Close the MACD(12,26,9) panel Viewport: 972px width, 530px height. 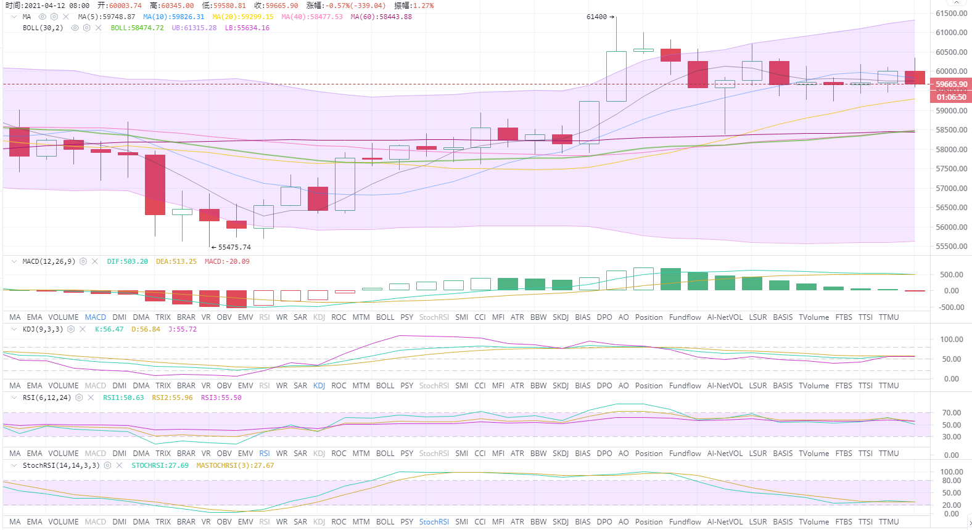(x=95, y=261)
